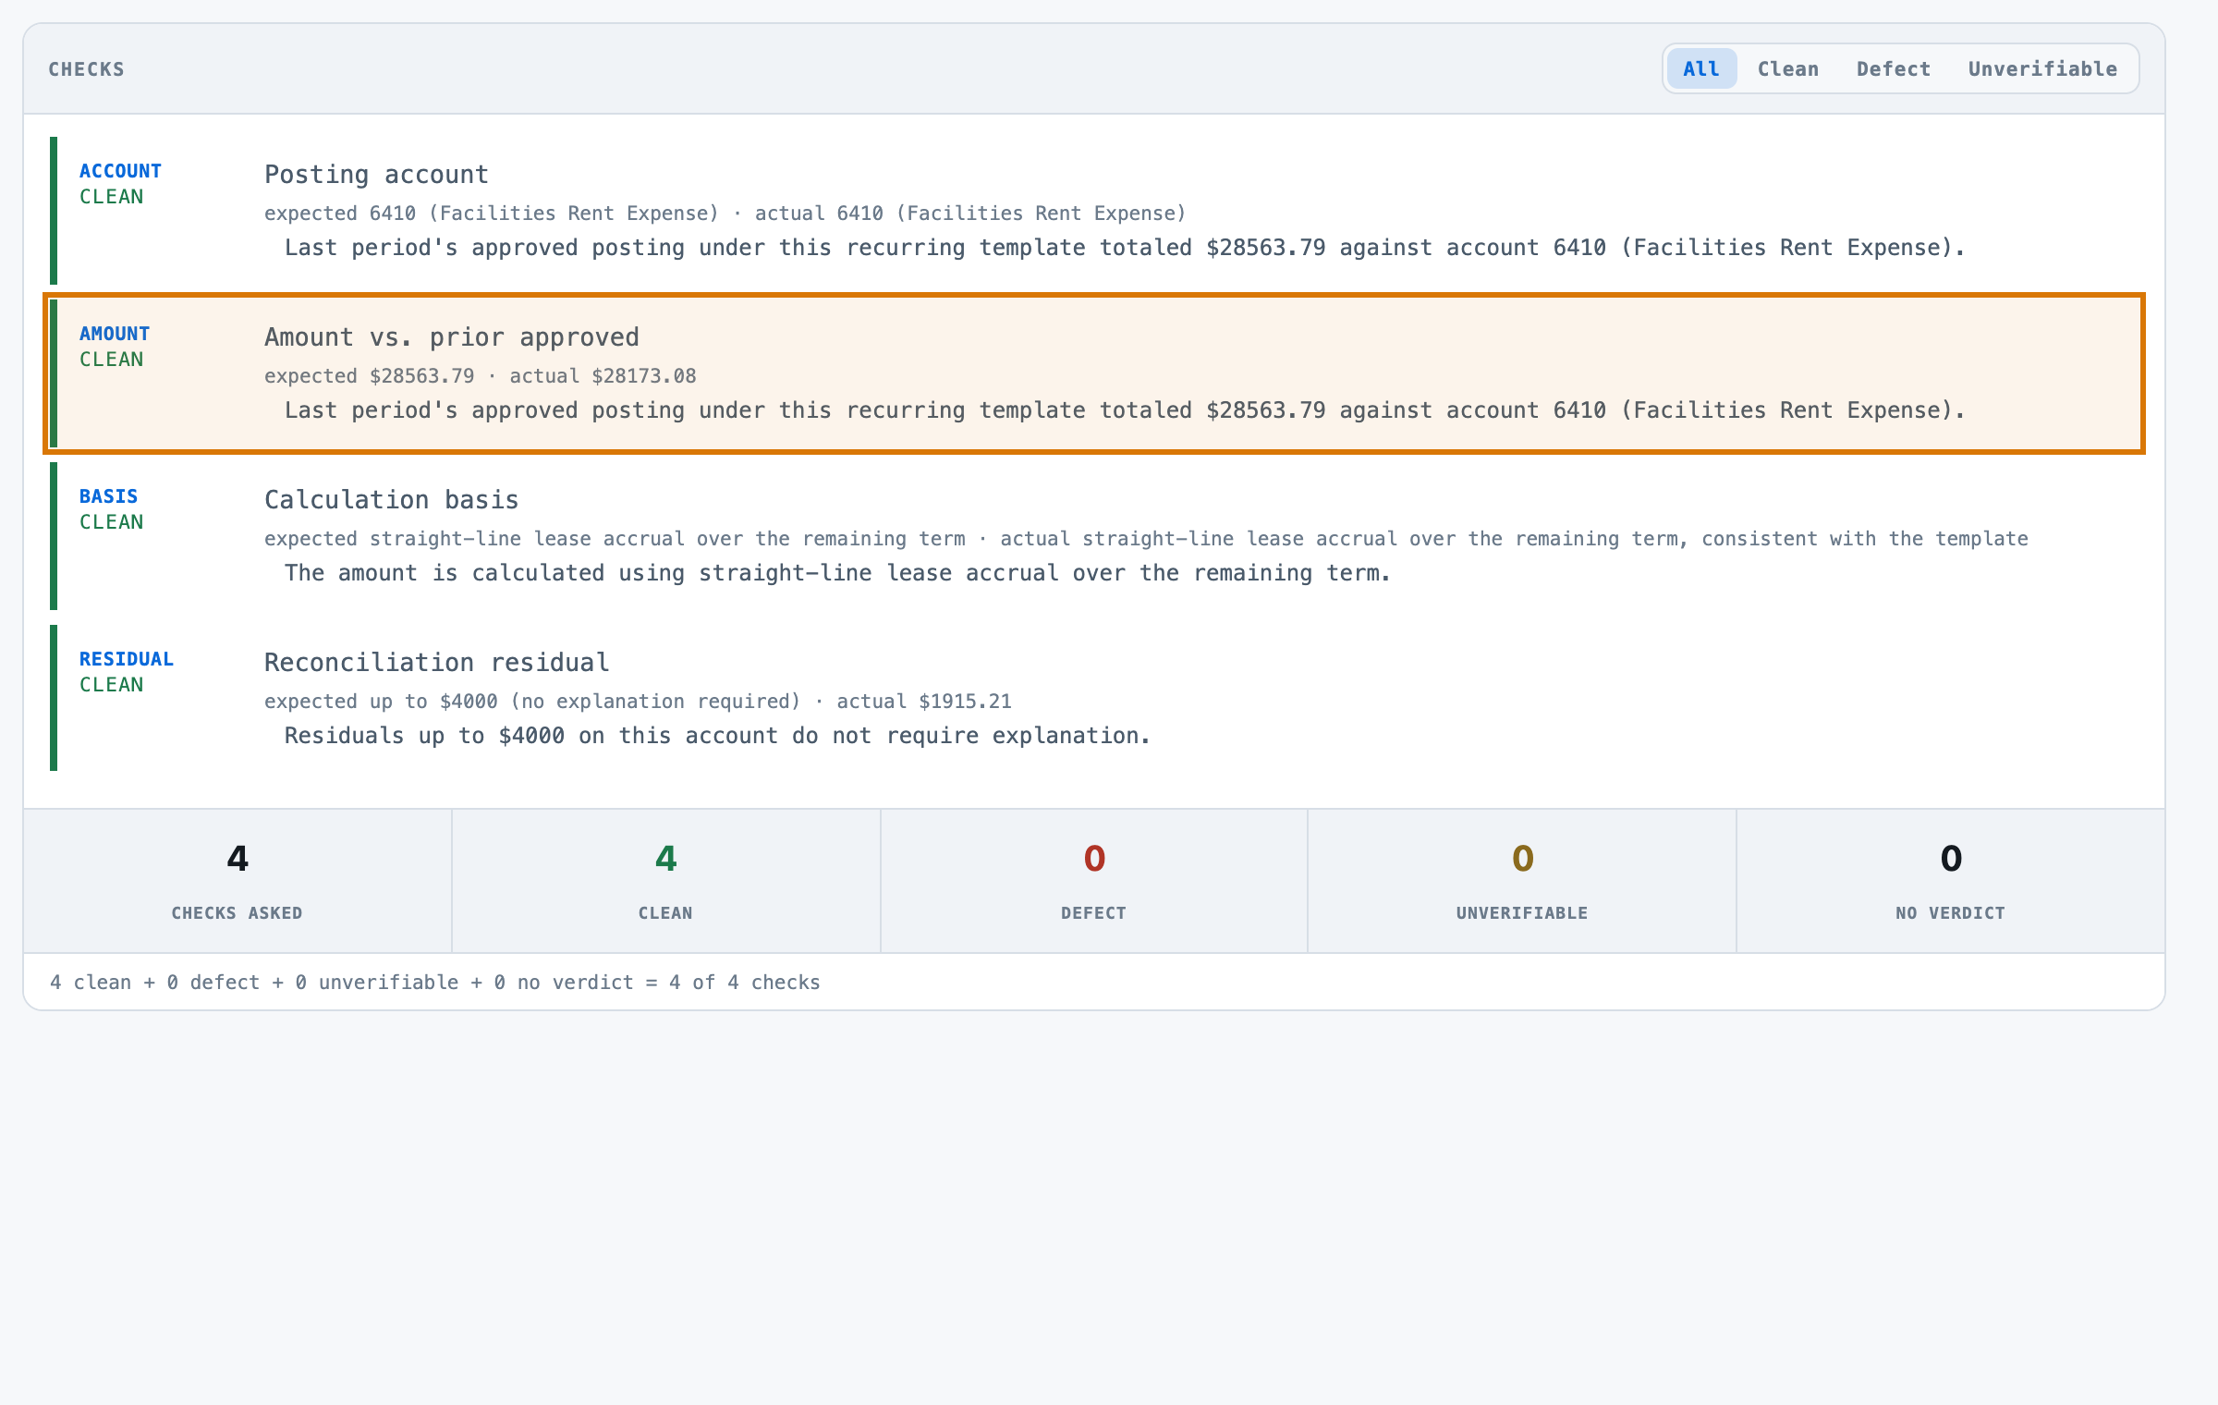Click the ACCOUNT check label

pos(120,171)
